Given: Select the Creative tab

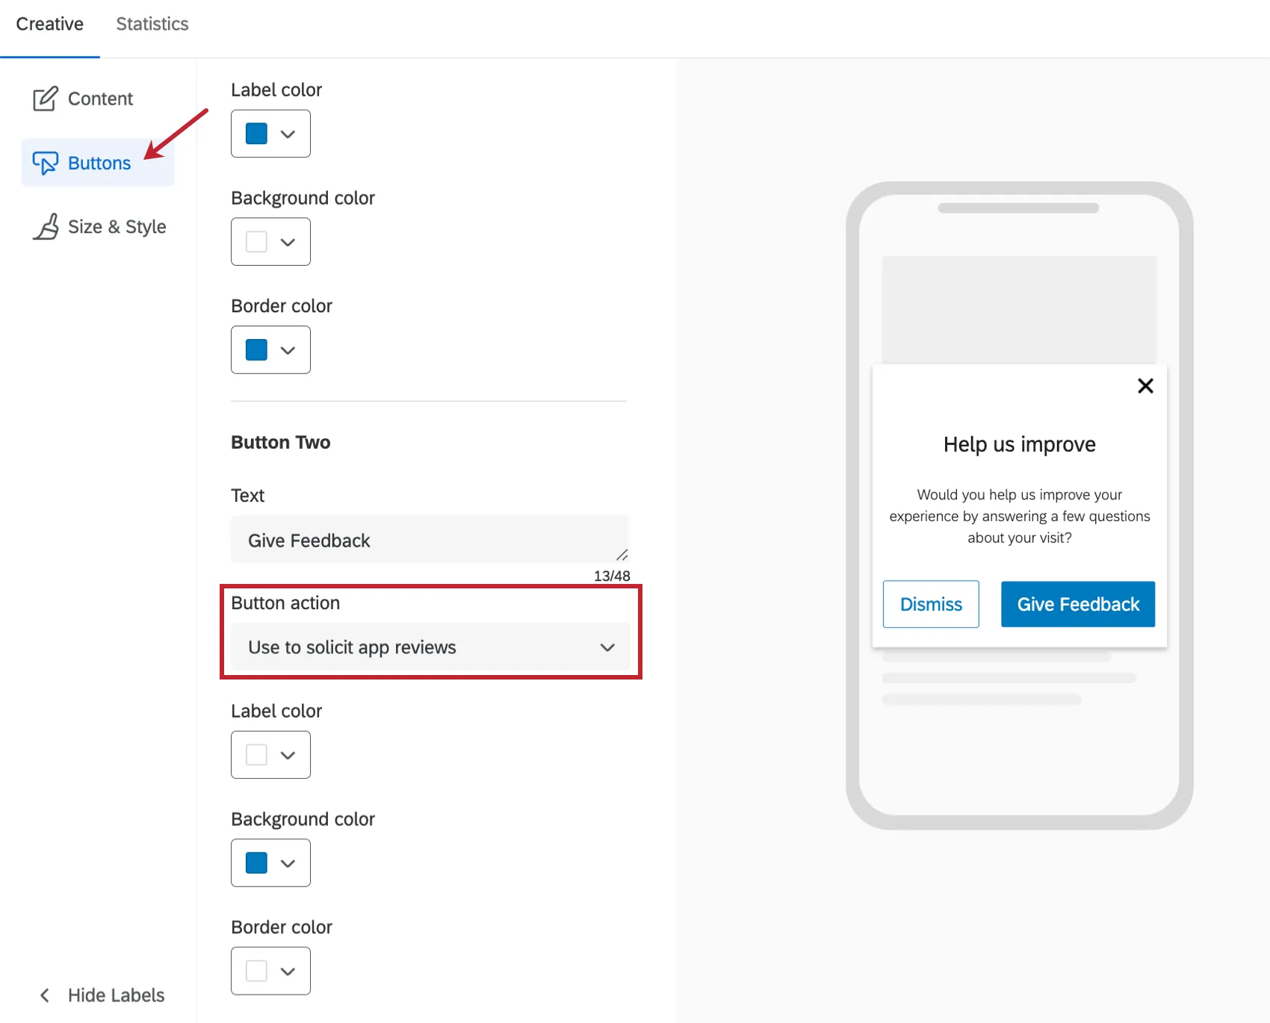Looking at the screenshot, I should point(49,23).
